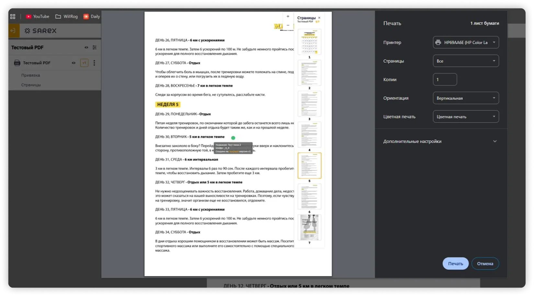
Task: Select page 2 thumbnail in preview
Action: 309,73
